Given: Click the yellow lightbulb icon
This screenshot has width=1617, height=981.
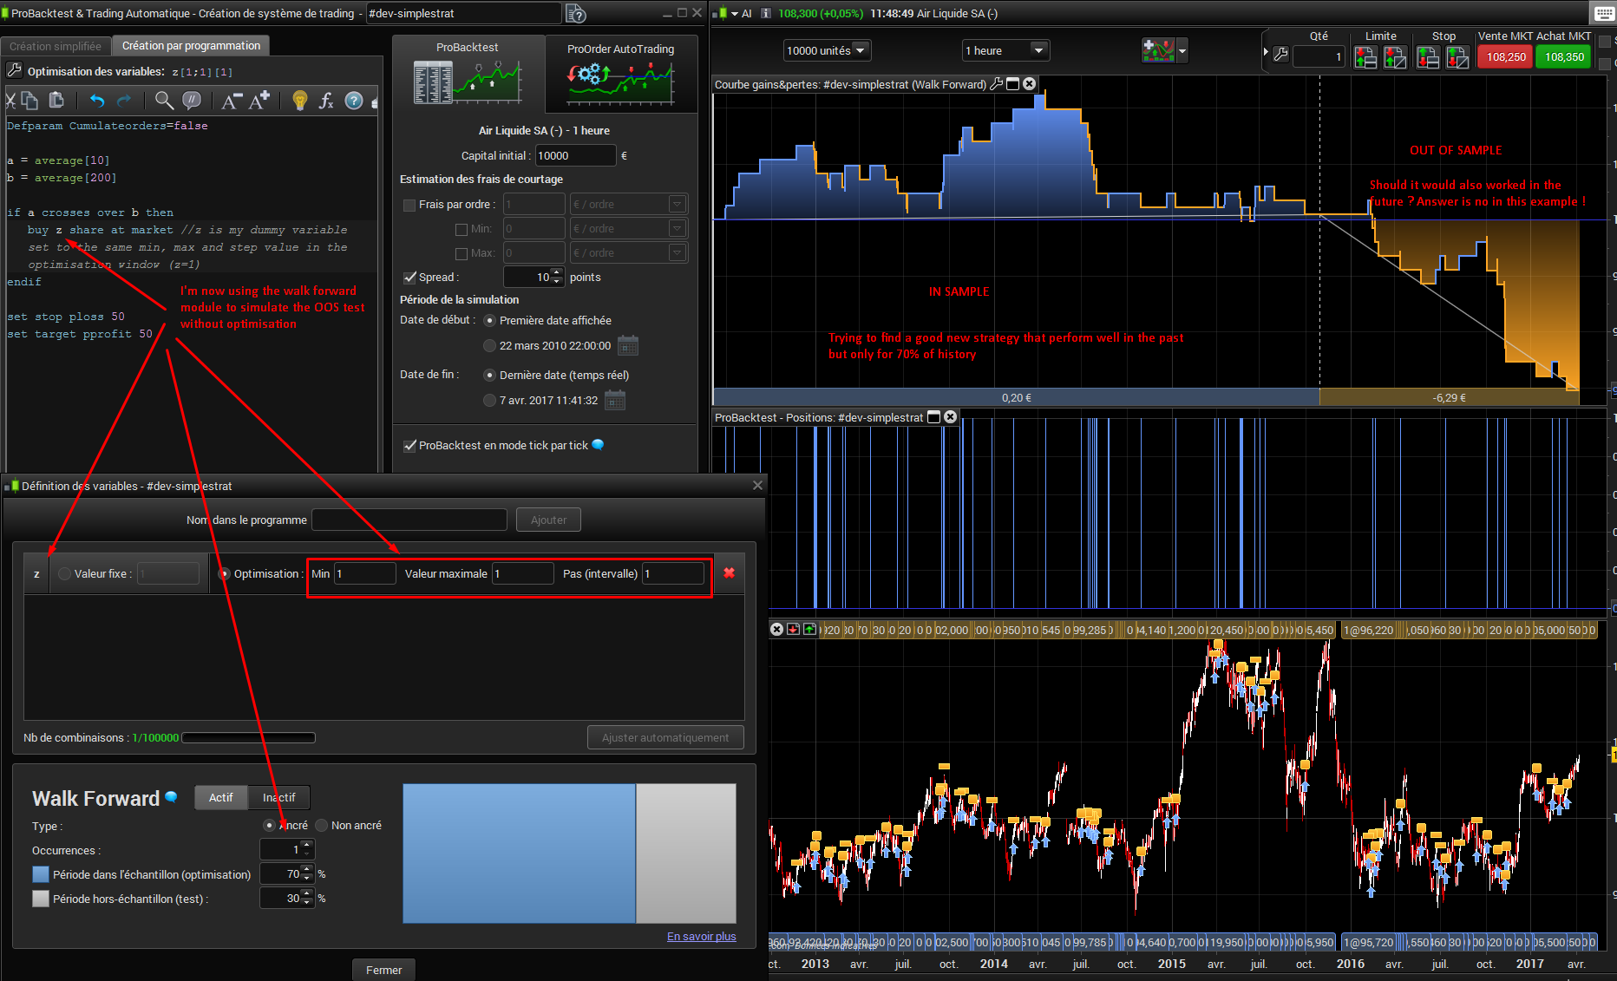Looking at the screenshot, I should click(299, 101).
